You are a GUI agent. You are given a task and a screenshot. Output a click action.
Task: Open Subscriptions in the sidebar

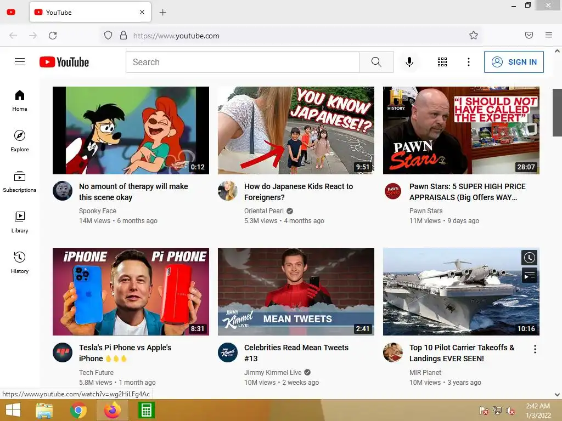pyautogui.click(x=20, y=182)
